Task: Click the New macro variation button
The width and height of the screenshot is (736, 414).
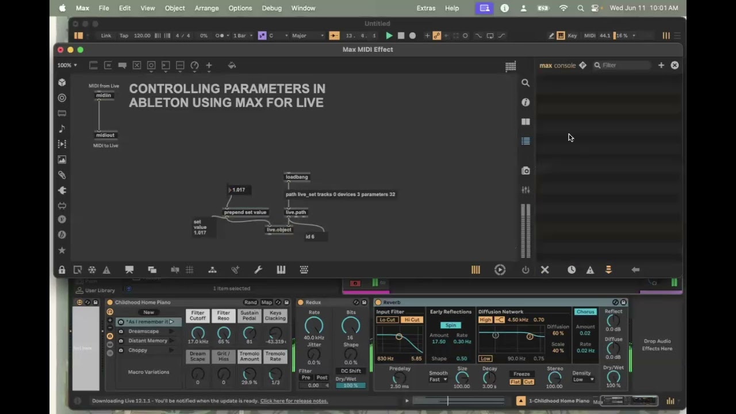Action: tap(149, 312)
